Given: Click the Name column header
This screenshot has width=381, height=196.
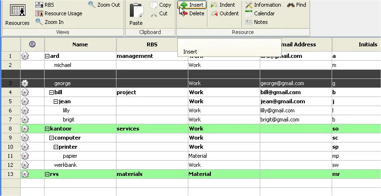Looking at the screenshot, I should point(80,44).
